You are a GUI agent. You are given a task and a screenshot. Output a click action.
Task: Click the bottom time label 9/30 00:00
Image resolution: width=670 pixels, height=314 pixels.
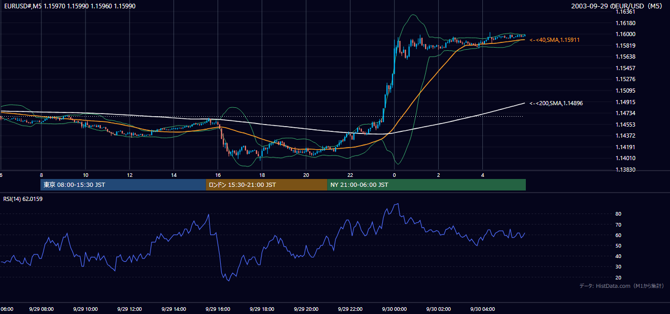coord(394,309)
